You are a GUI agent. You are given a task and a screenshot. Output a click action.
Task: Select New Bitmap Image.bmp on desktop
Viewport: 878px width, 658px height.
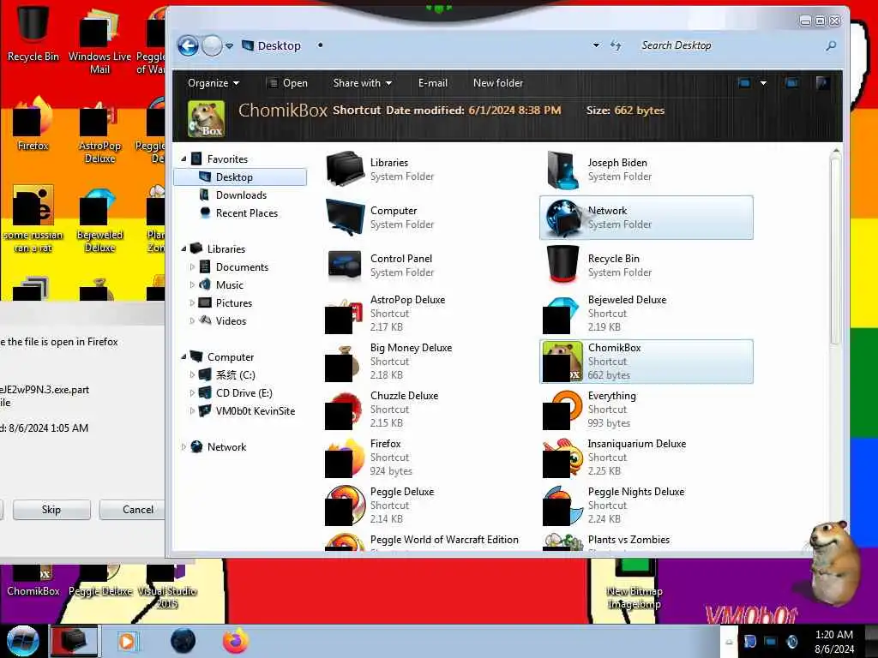(634, 583)
